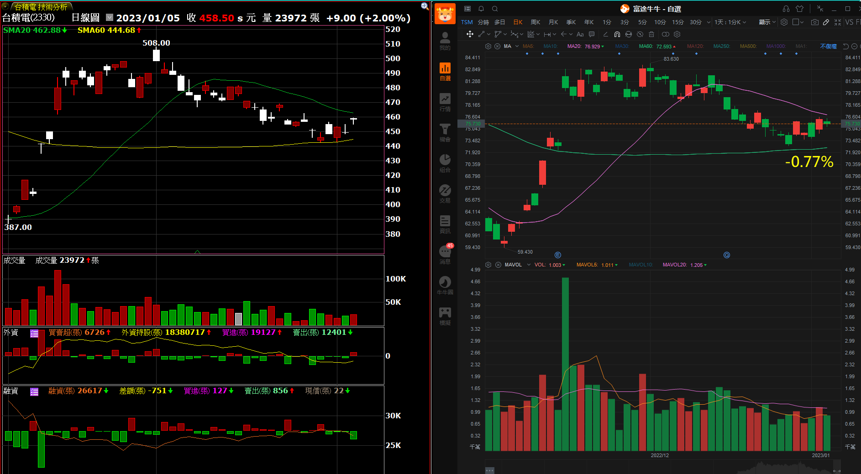The image size is (861, 474).
Task: Click the 不復權 adjustment button
Action: tap(828, 47)
